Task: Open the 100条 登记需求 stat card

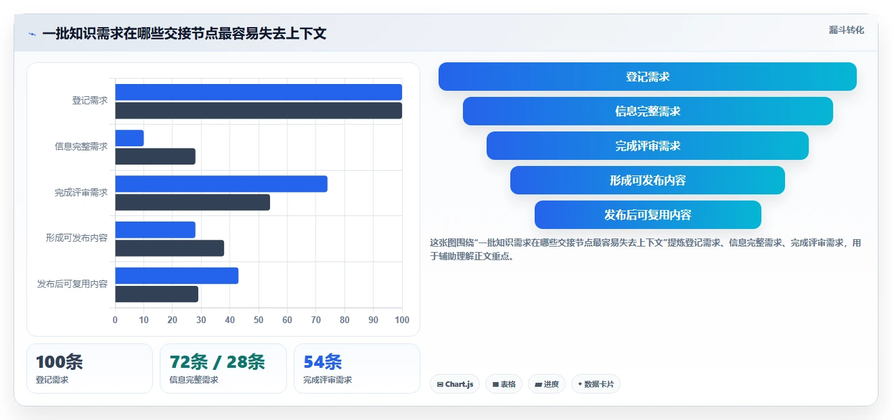Action: tap(89, 369)
